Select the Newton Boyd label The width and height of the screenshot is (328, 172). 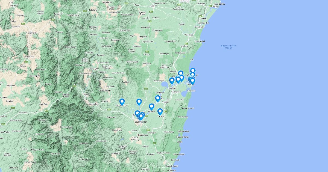tap(66, 127)
